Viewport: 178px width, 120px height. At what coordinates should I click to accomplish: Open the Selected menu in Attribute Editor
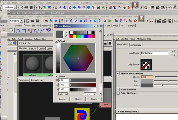click(x=125, y=39)
